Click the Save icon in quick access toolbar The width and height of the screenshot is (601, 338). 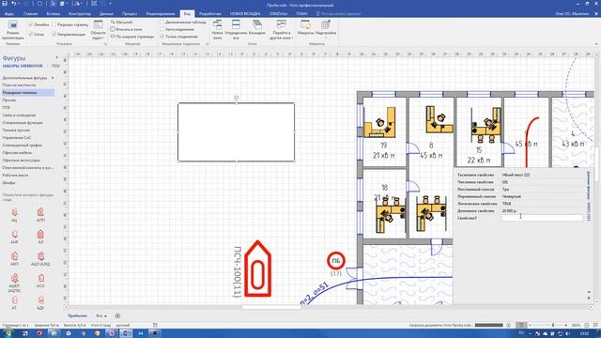(5, 4)
